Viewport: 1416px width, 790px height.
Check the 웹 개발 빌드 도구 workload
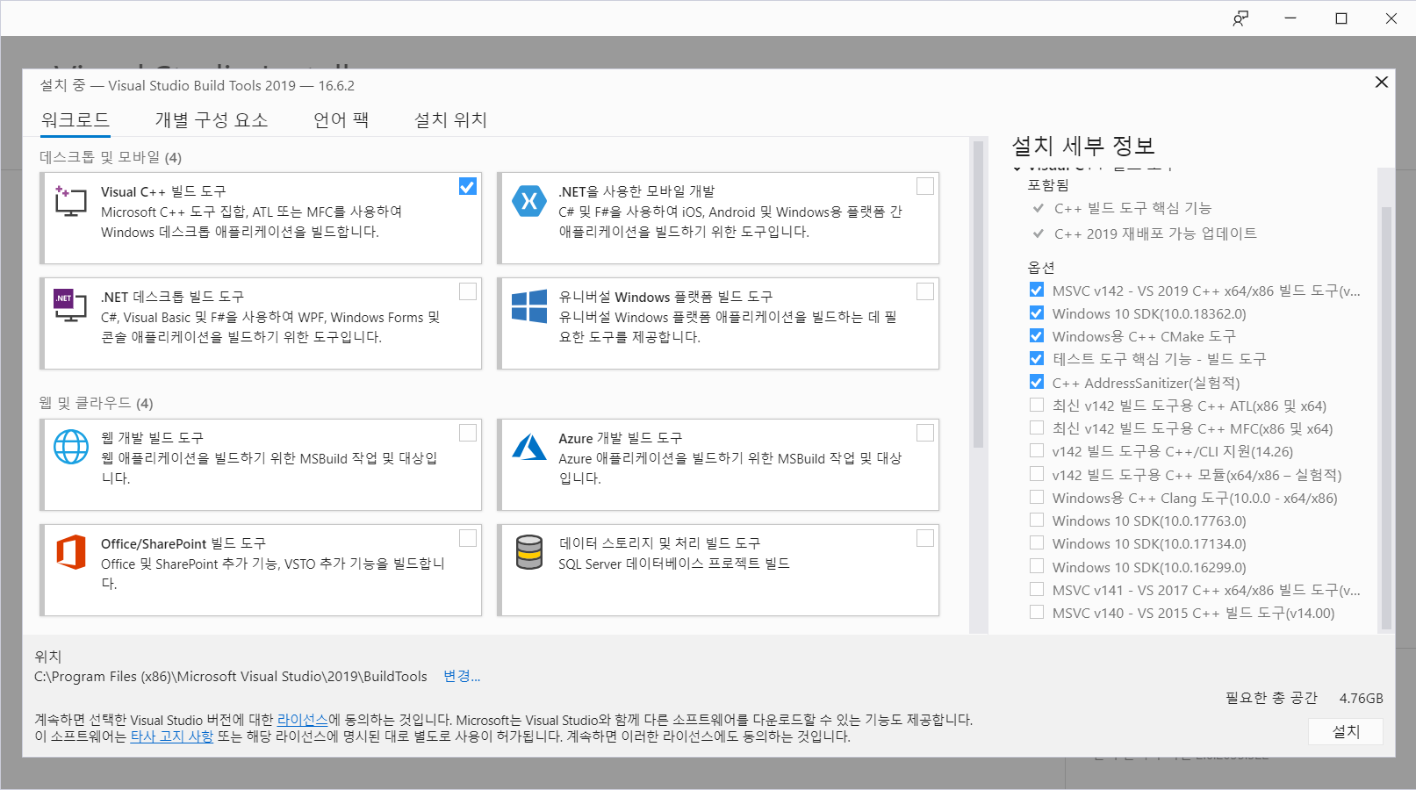[468, 433]
